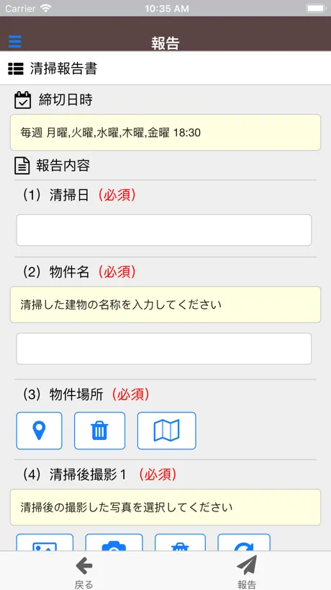The image size is (331, 590).
Task: Tap the 報告内容 document icon
Action: coord(22,166)
